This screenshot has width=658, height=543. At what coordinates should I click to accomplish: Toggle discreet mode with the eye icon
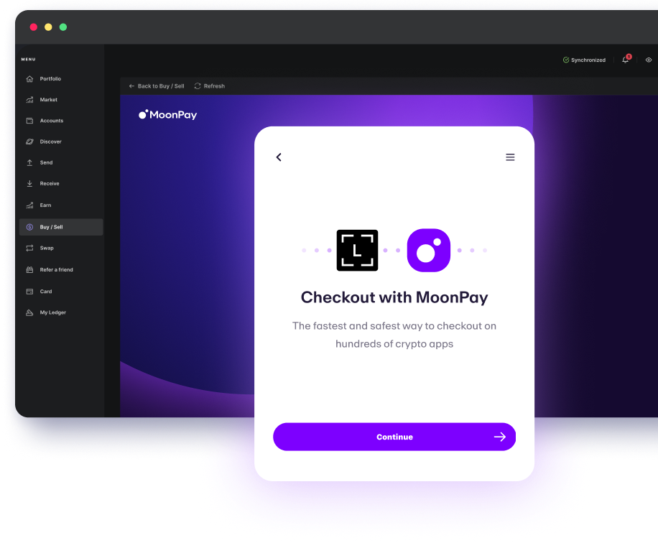[x=649, y=60]
